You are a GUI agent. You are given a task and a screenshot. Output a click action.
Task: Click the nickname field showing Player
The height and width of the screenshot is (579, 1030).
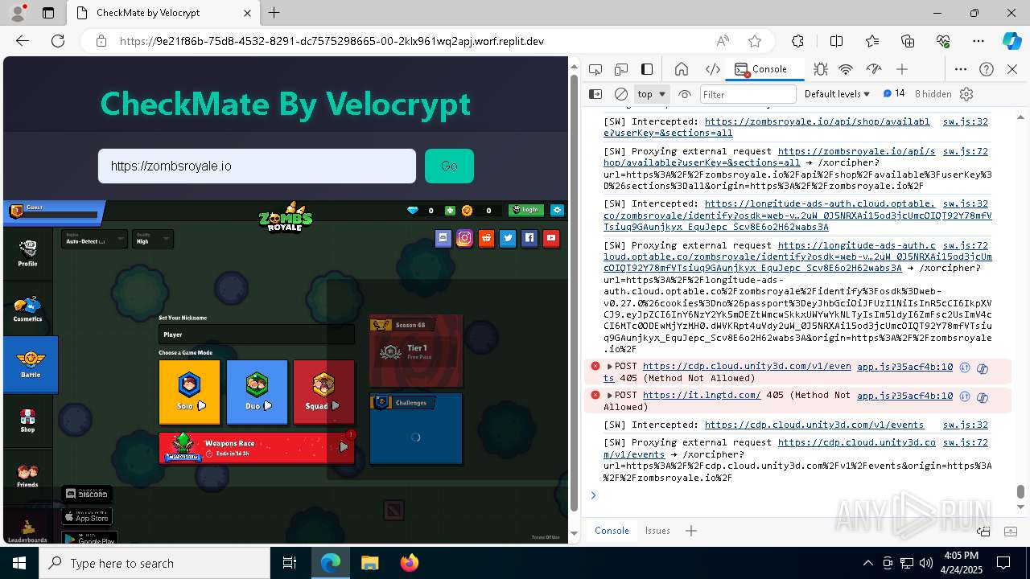(257, 335)
